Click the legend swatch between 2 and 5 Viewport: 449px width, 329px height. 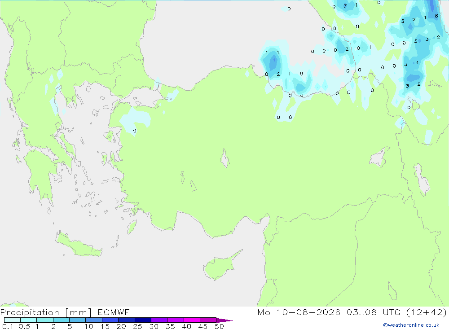(x=61, y=320)
